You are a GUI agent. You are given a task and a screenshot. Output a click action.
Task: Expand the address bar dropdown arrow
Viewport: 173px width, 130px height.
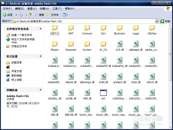pyautogui.click(x=157, y=21)
